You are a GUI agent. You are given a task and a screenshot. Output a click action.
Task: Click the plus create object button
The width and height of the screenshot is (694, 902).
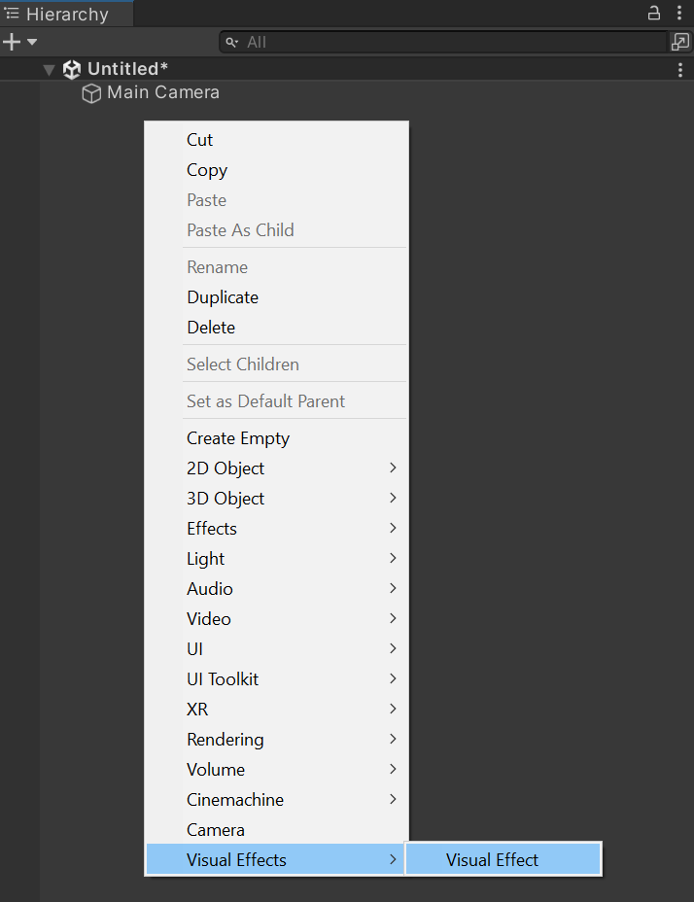click(12, 42)
